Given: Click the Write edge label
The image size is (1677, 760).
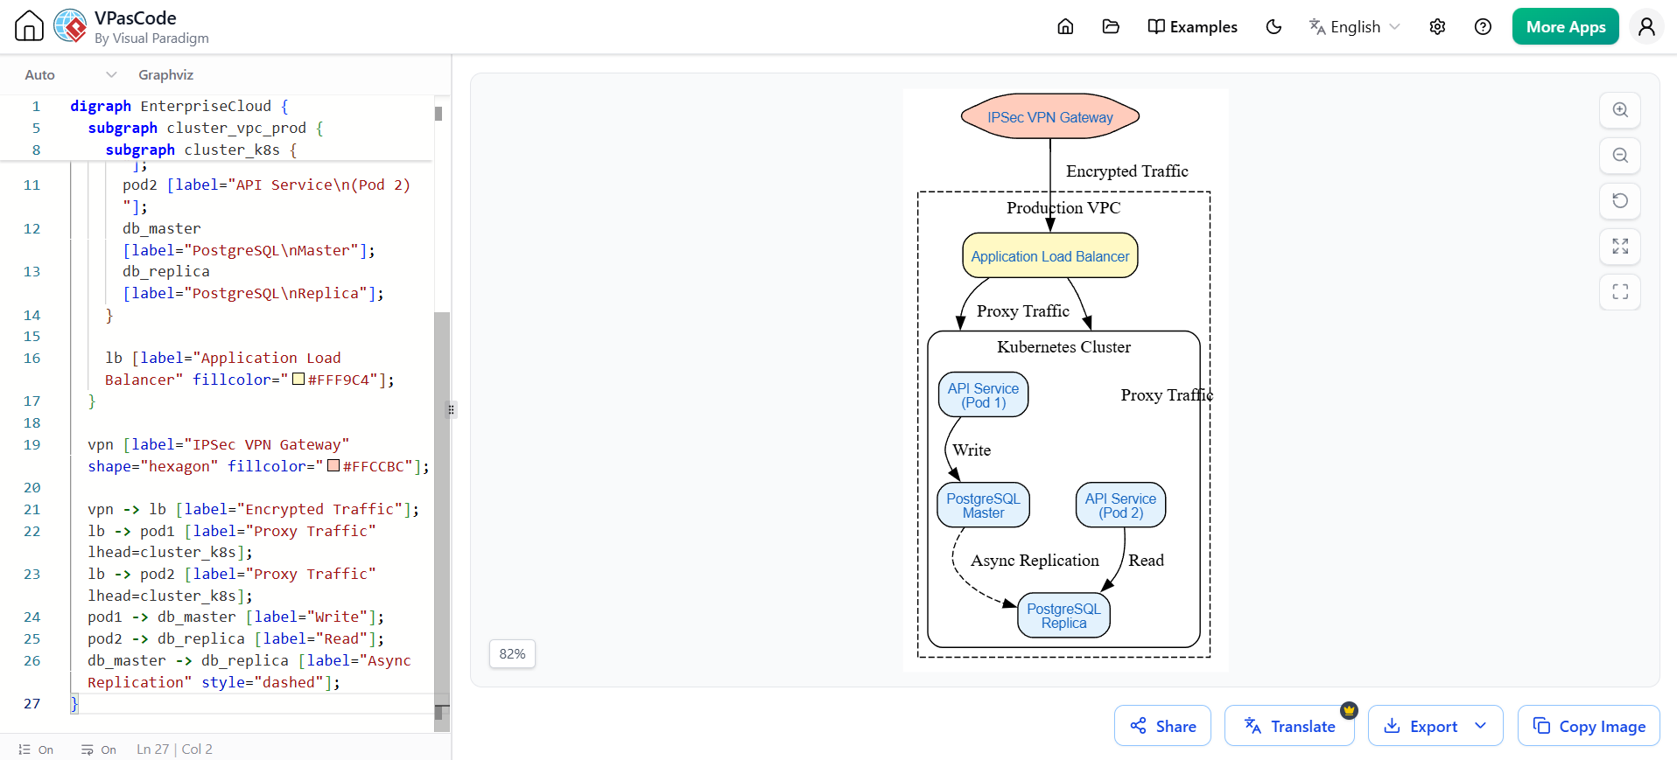Looking at the screenshot, I should (972, 450).
